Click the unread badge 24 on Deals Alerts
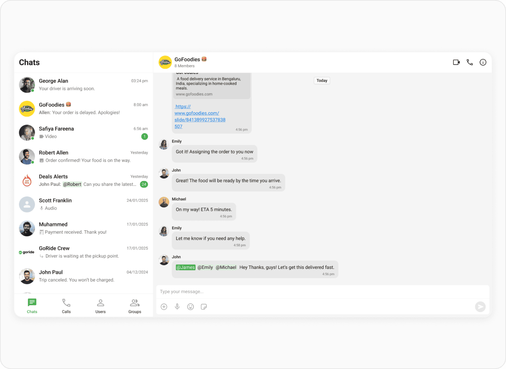 [144, 184]
